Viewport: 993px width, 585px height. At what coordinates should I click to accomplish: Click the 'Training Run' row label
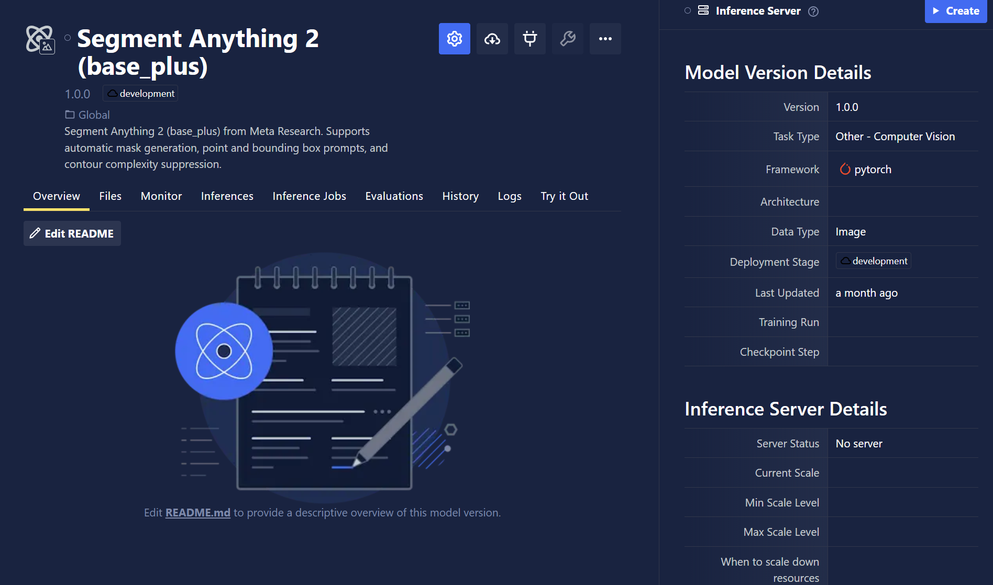pos(789,322)
